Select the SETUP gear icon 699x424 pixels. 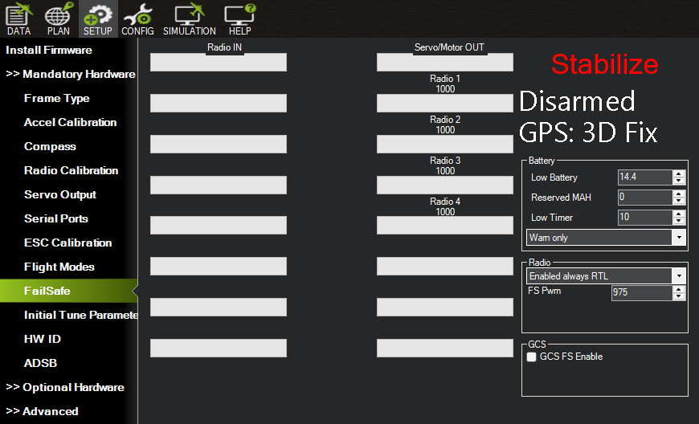pyautogui.click(x=98, y=18)
